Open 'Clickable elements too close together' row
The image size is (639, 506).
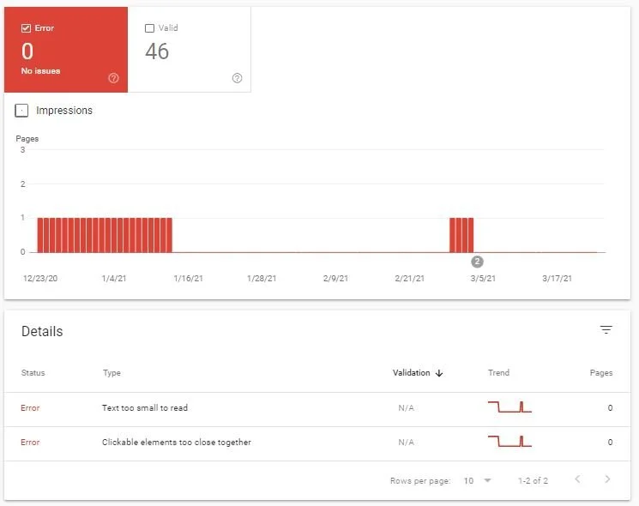coord(317,444)
